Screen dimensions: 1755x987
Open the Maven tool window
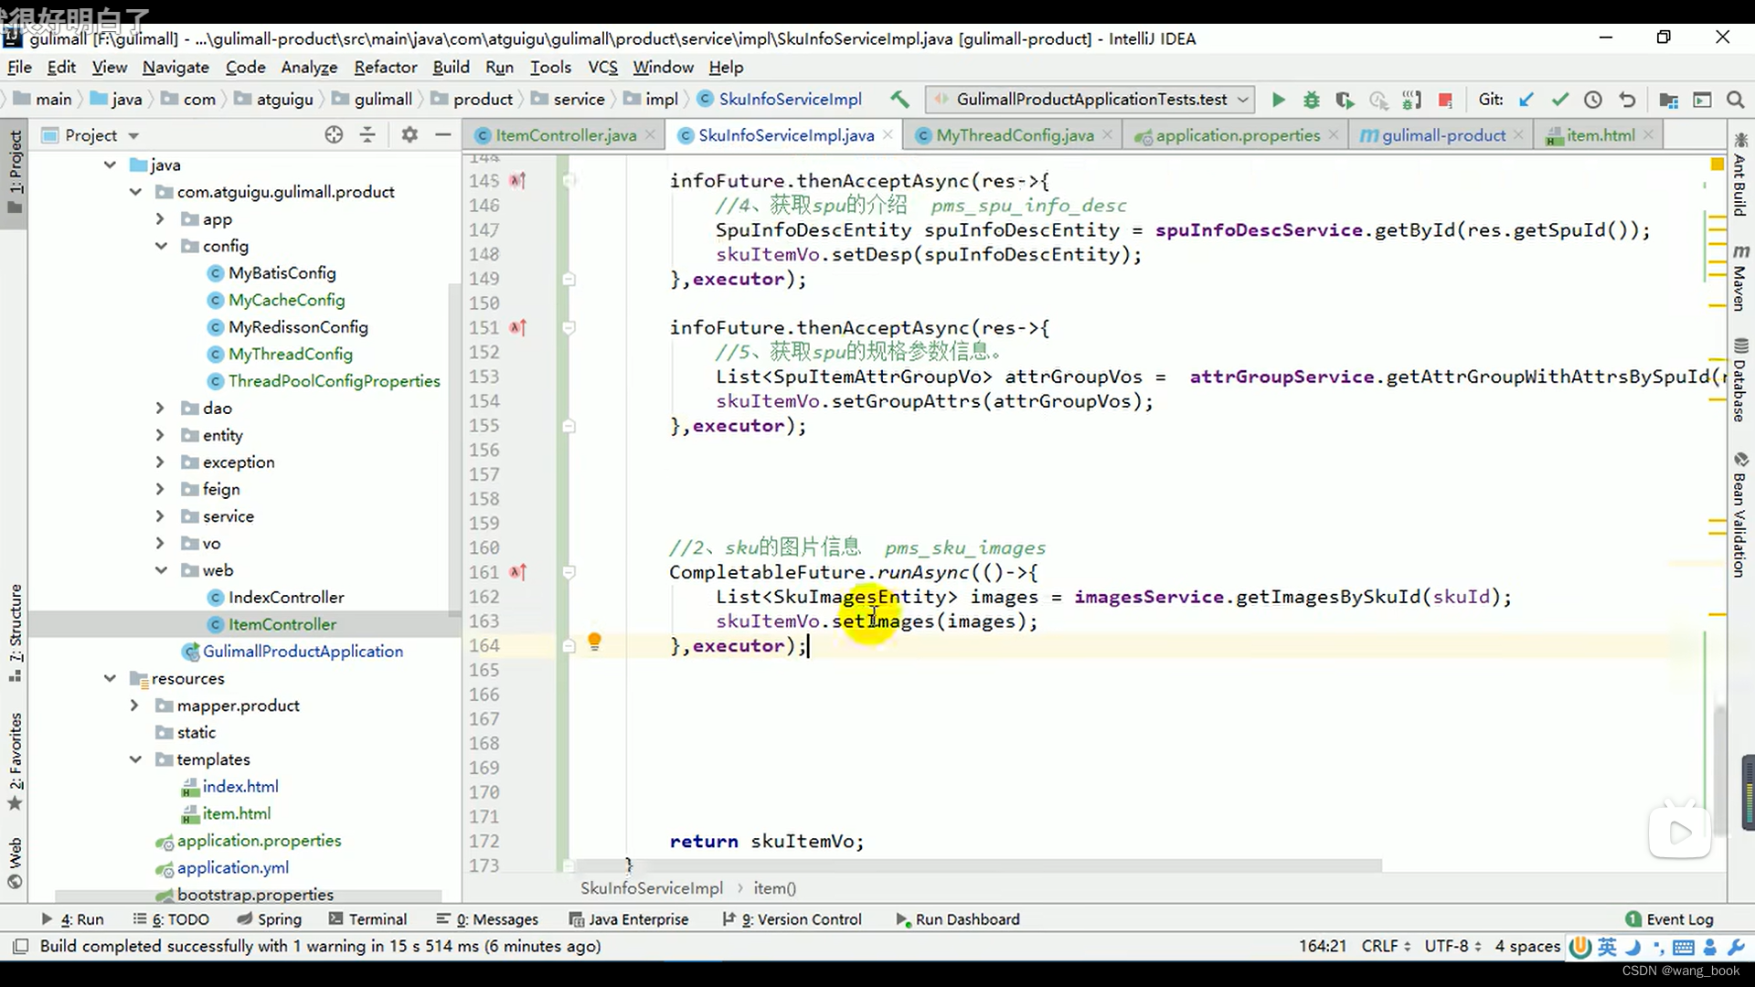pos(1740,278)
